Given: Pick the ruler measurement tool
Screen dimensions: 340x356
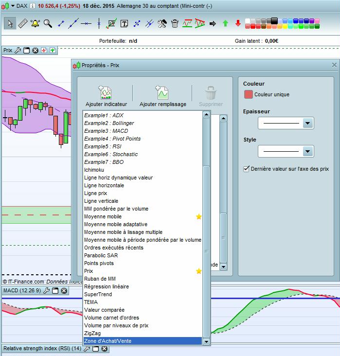Looking at the screenshot, I should (23, 23).
